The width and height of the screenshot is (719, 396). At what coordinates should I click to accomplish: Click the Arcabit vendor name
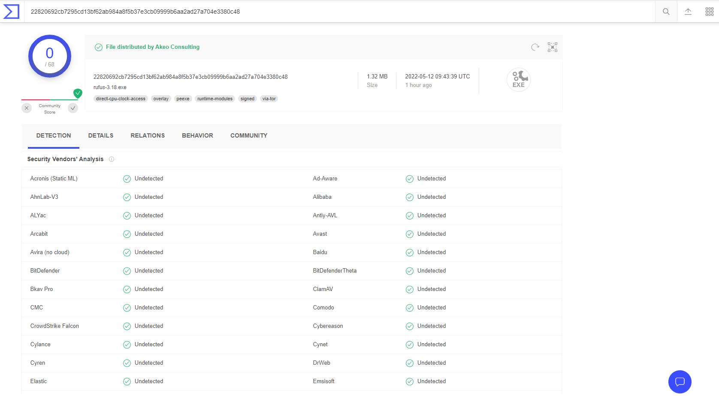click(39, 234)
